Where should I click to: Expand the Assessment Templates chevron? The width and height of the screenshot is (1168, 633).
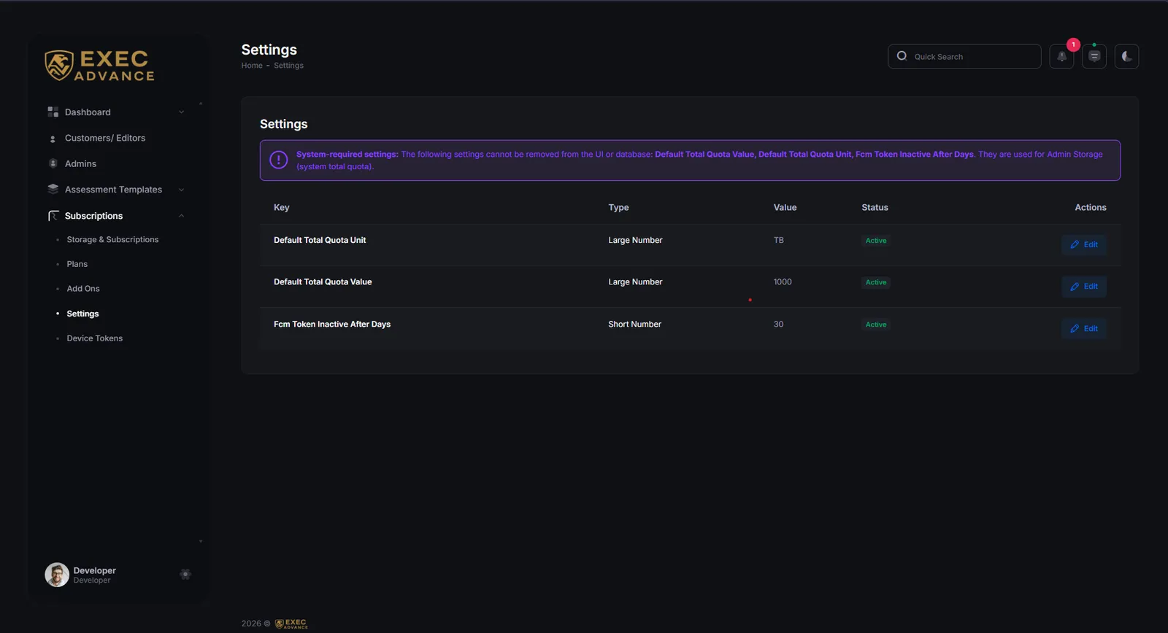[182, 190]
